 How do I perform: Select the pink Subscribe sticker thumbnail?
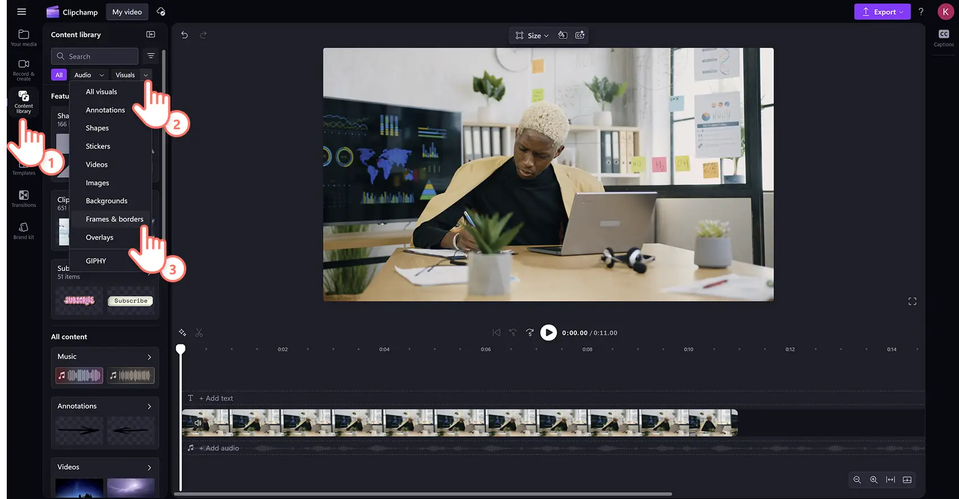point(79,301)
